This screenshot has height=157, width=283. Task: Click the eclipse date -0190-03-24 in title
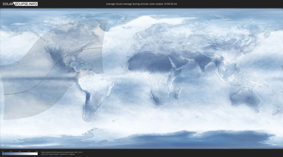(168, 4)
